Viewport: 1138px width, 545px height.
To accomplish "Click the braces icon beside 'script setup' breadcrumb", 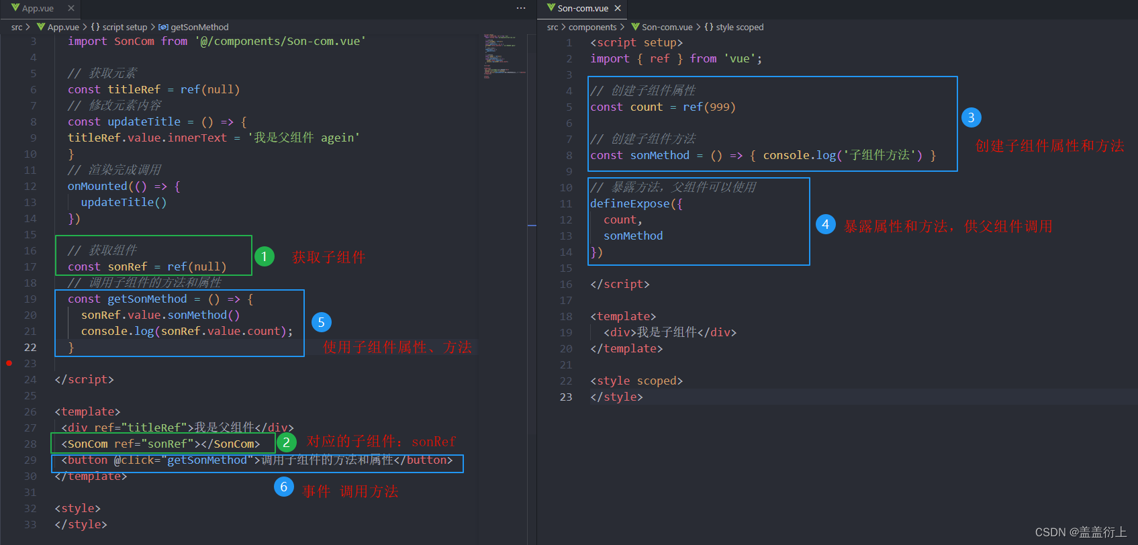I will pos(95,28).
